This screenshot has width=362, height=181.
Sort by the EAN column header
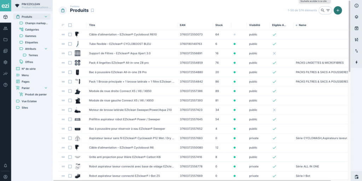coord(183,25)
